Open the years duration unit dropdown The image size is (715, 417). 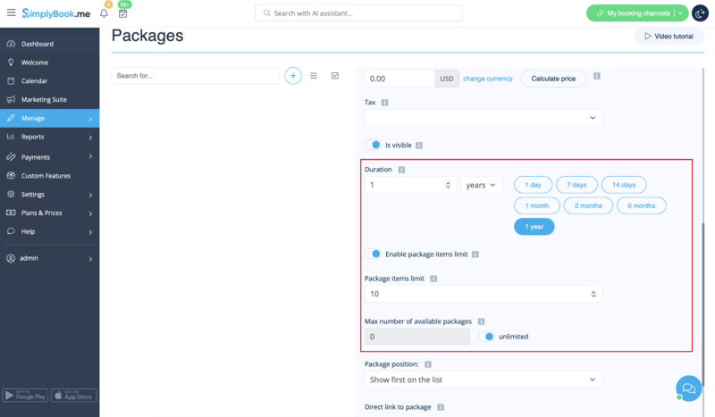coord(482,185)
